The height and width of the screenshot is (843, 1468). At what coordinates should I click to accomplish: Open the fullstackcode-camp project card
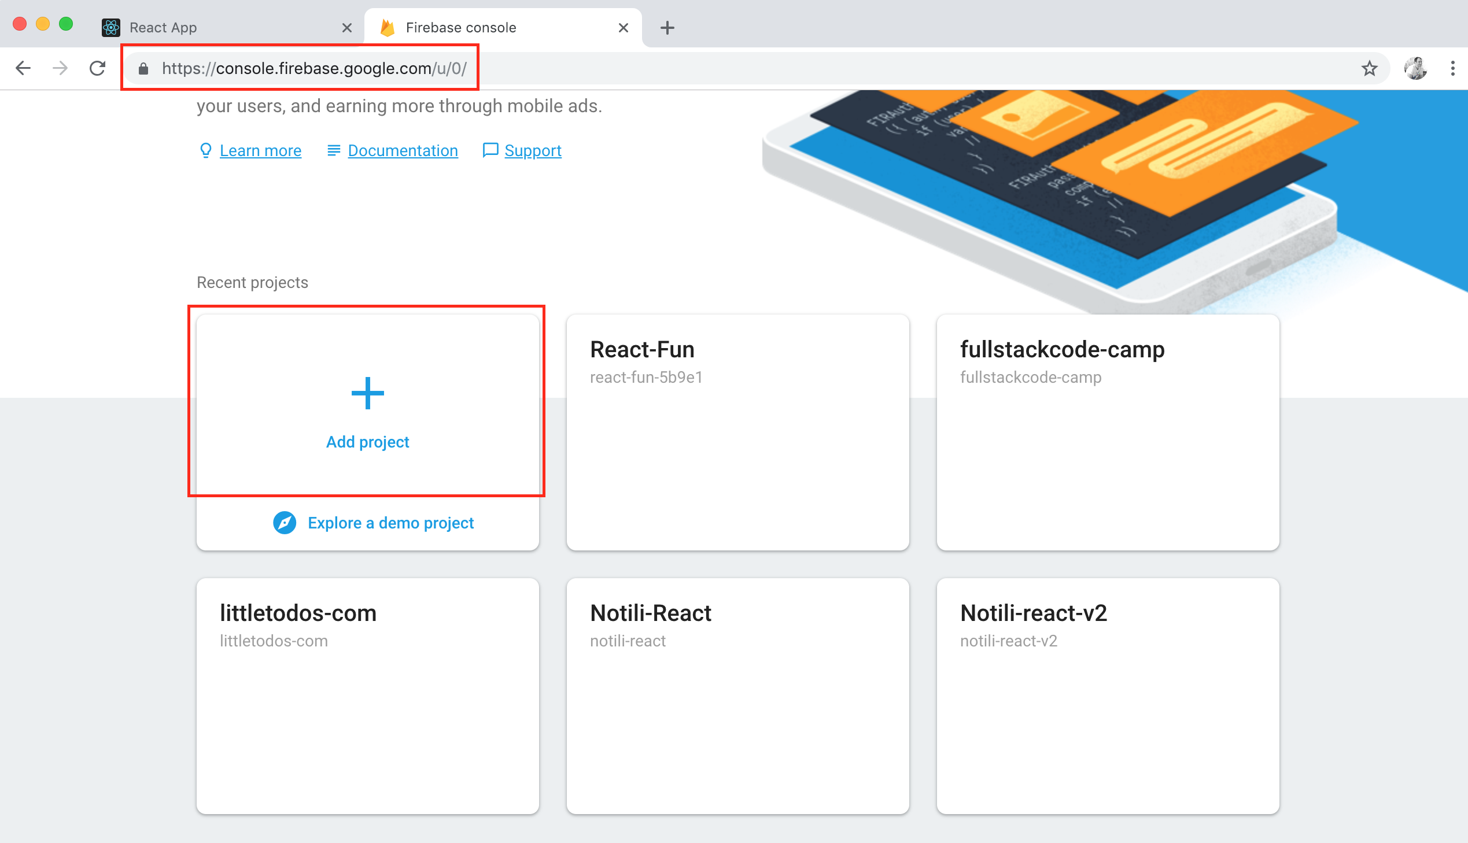tap(1108, 432)
